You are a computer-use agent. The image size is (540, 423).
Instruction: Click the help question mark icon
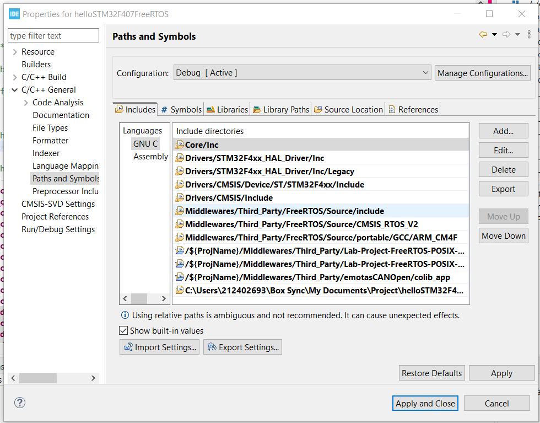click(x=19, y=403)
